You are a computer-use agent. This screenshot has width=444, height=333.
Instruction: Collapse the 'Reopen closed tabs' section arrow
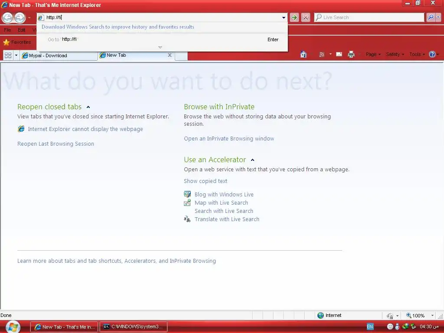pyautogui.click(x=88, y=107)
